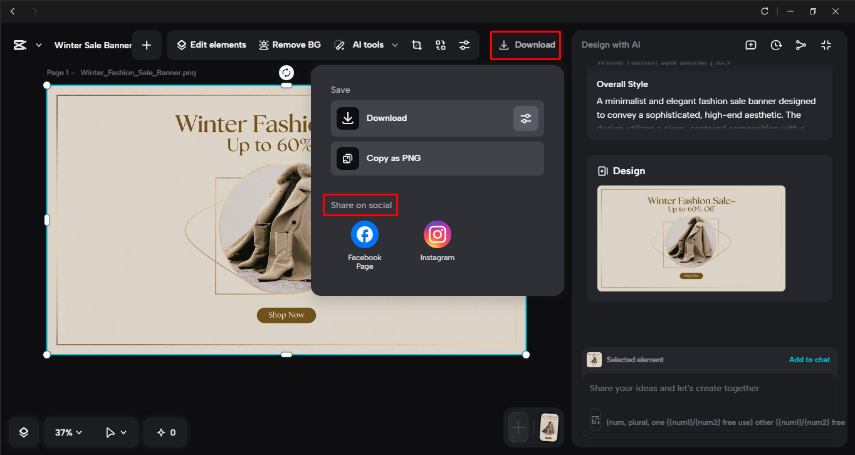The image size is (855, 455).
Task: Open the cursor tool dropdown
Action: pyautogui.click(x=115, y=432)
